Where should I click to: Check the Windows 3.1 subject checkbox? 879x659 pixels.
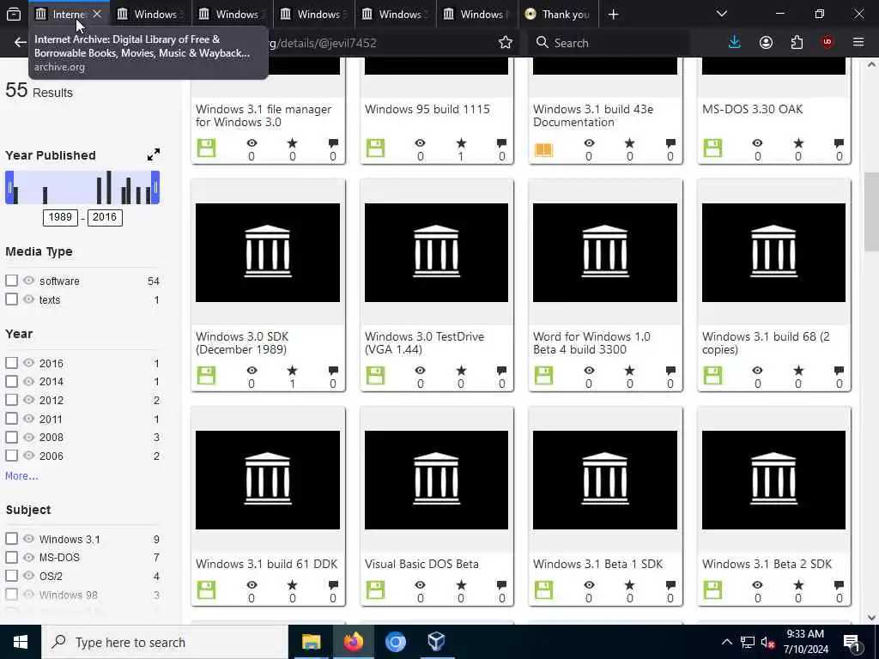[11, 539]
